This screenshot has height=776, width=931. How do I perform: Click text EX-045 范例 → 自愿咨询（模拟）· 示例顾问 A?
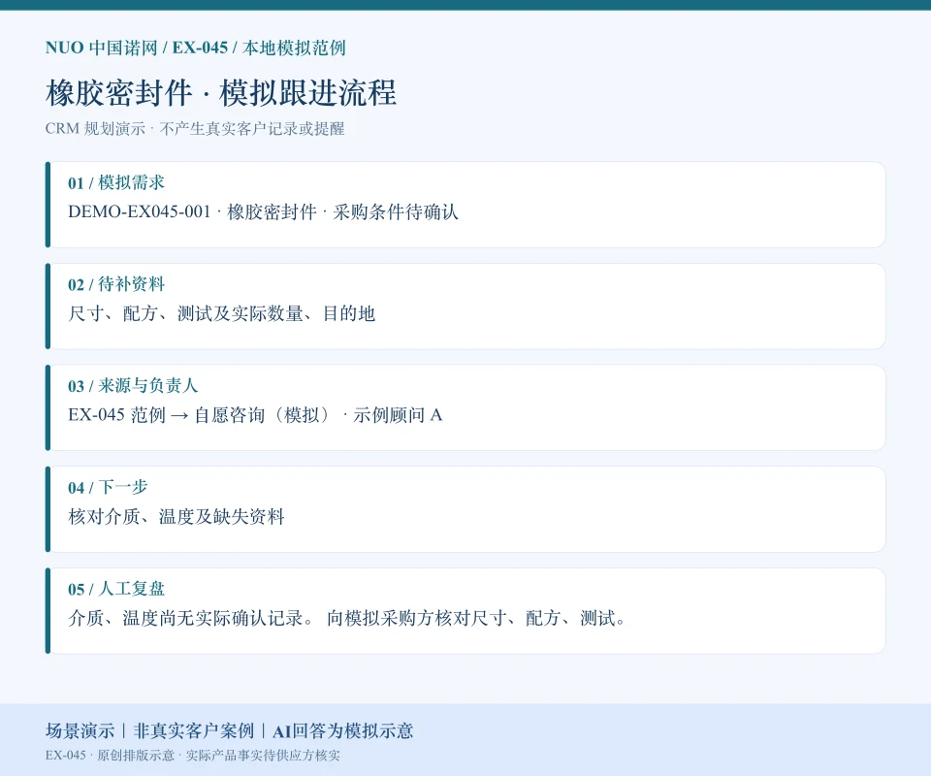coord(255,415)
